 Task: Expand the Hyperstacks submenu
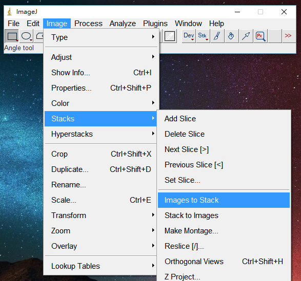101,134
